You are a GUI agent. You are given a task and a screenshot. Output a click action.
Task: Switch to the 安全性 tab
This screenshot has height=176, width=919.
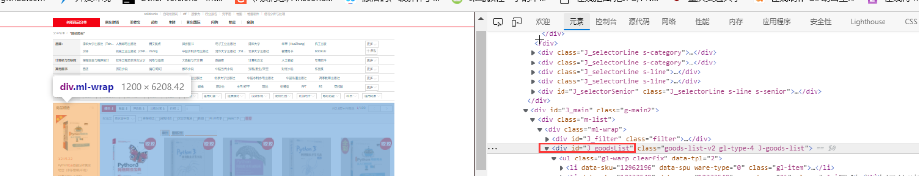tap(820, 22)
